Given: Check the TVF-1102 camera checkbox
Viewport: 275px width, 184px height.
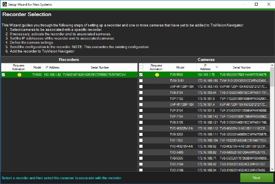Looking at the screenshot, I should pos(141,140).
